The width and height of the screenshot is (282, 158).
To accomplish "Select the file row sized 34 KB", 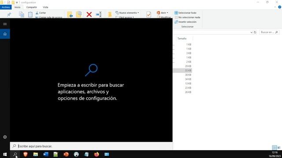I will click(182, 79).
